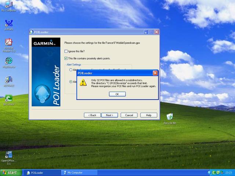Click the POILoader title bar icon

point(31,32)
